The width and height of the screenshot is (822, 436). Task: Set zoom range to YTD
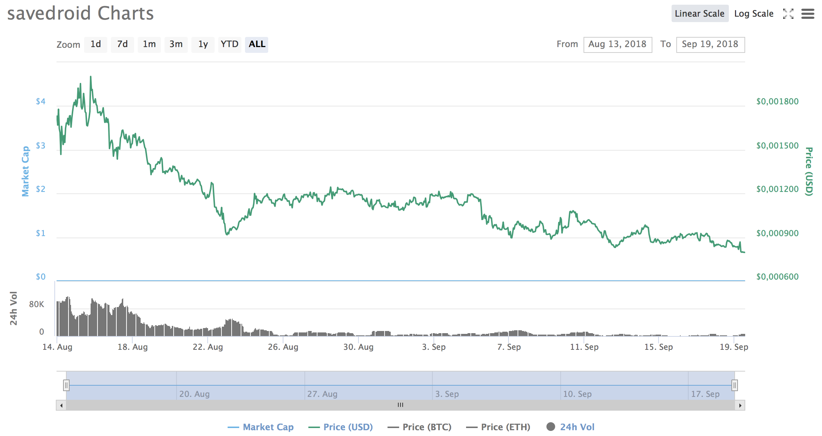point(230,45)
